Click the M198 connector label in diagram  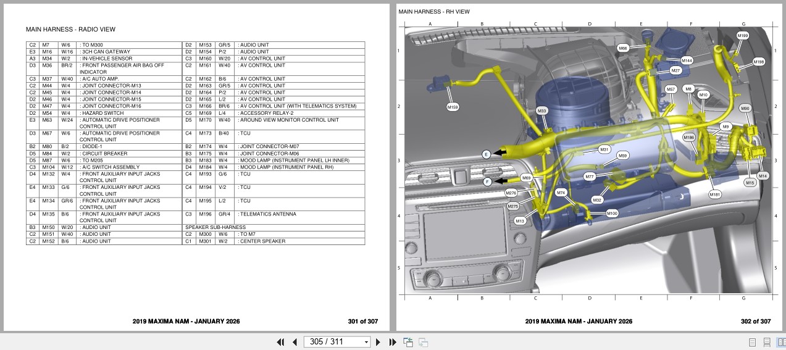[759, 62]
